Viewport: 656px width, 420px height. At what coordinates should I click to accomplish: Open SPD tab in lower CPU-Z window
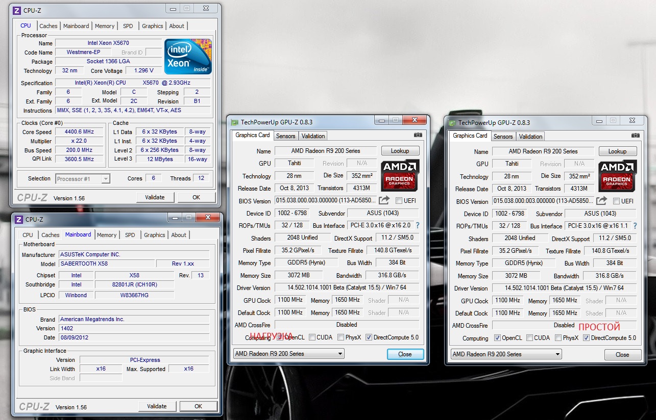click(x=130, y=235)
